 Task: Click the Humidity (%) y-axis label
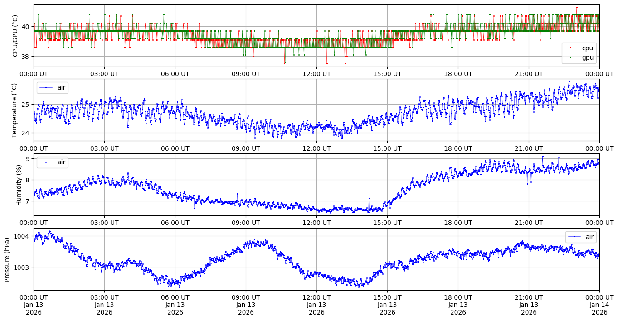pos(19,185)
